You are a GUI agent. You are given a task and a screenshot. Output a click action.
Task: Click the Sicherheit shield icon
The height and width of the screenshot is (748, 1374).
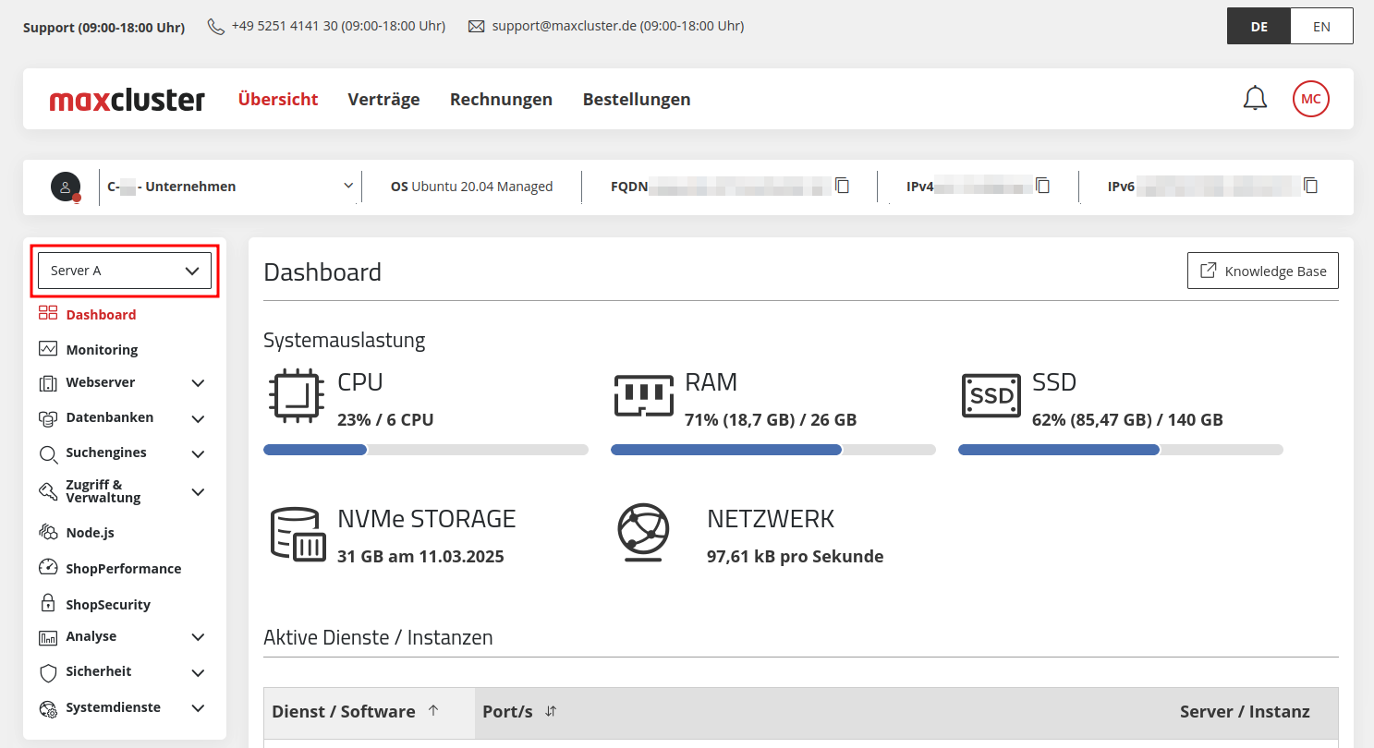tap(48, 672)
